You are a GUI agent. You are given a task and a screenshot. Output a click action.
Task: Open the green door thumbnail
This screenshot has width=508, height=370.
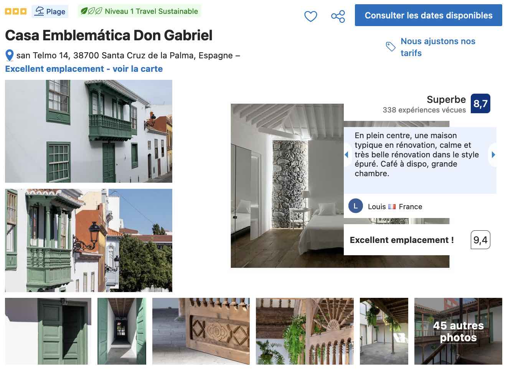click(48, 331)
